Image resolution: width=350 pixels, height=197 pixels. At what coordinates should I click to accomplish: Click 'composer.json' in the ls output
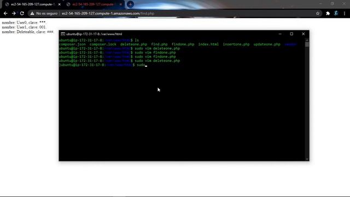(72, 44)
